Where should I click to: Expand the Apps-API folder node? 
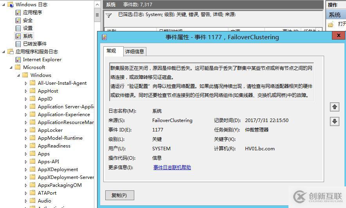click(x=26, y=162)
